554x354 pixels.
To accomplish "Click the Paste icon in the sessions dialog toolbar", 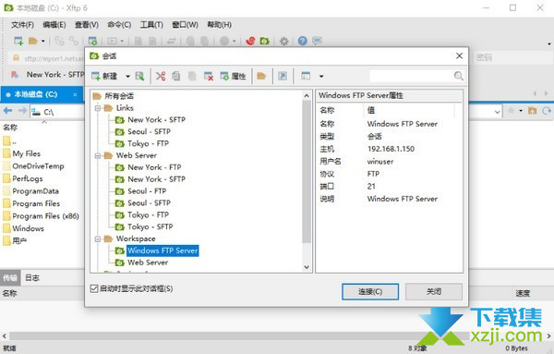I will point(192,76).
